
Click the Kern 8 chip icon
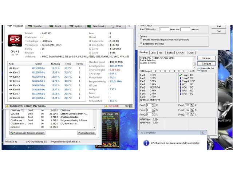tap(11, 98)
